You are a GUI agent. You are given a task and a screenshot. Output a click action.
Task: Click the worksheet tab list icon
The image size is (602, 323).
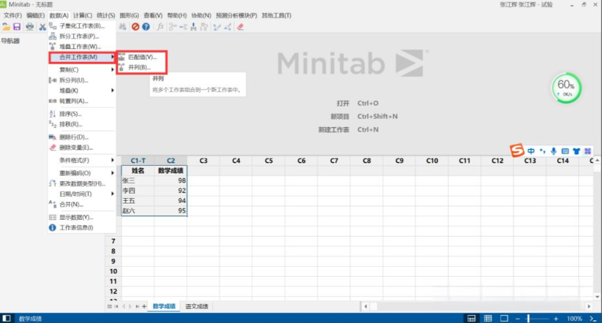click(x=109, y=306)
